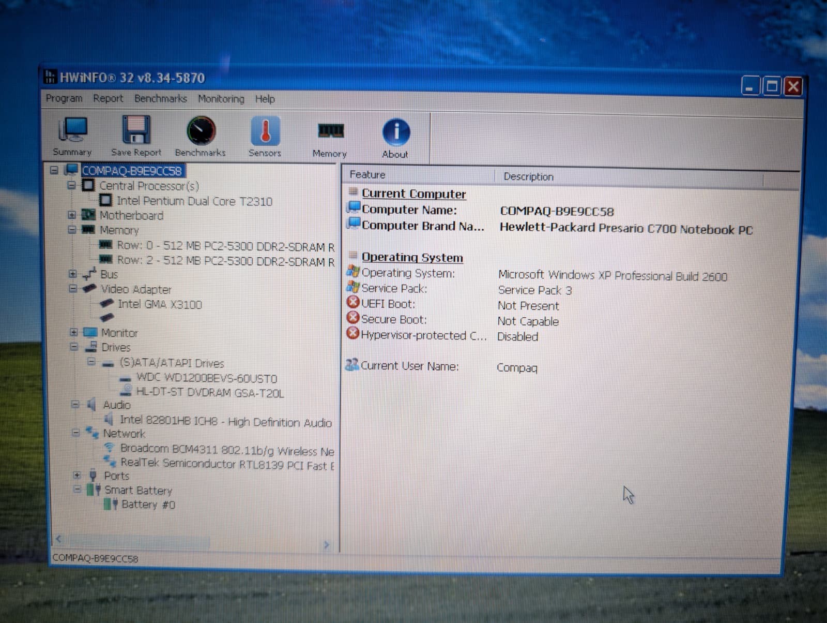Collapse the COMPAQ-B9E9CC58 root node
The image size is (827, 623).
pyautogui.click(x=54, y=170)
